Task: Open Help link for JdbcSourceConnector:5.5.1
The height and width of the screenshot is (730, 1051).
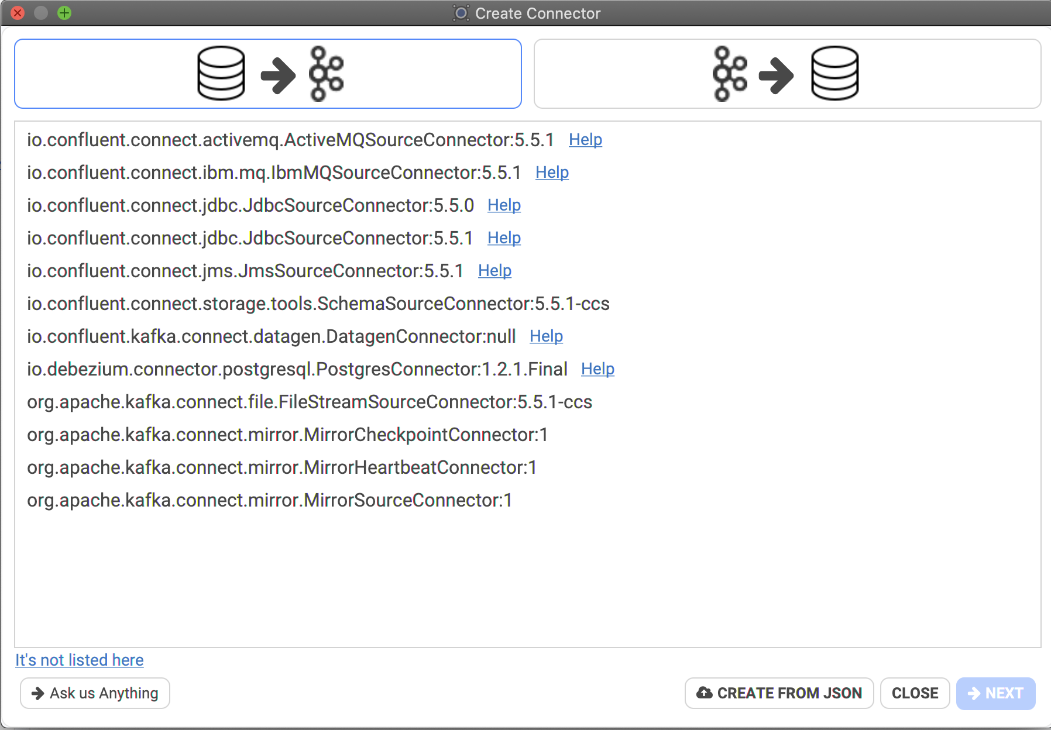Action: pyautogui.click(x=504, y=238)
